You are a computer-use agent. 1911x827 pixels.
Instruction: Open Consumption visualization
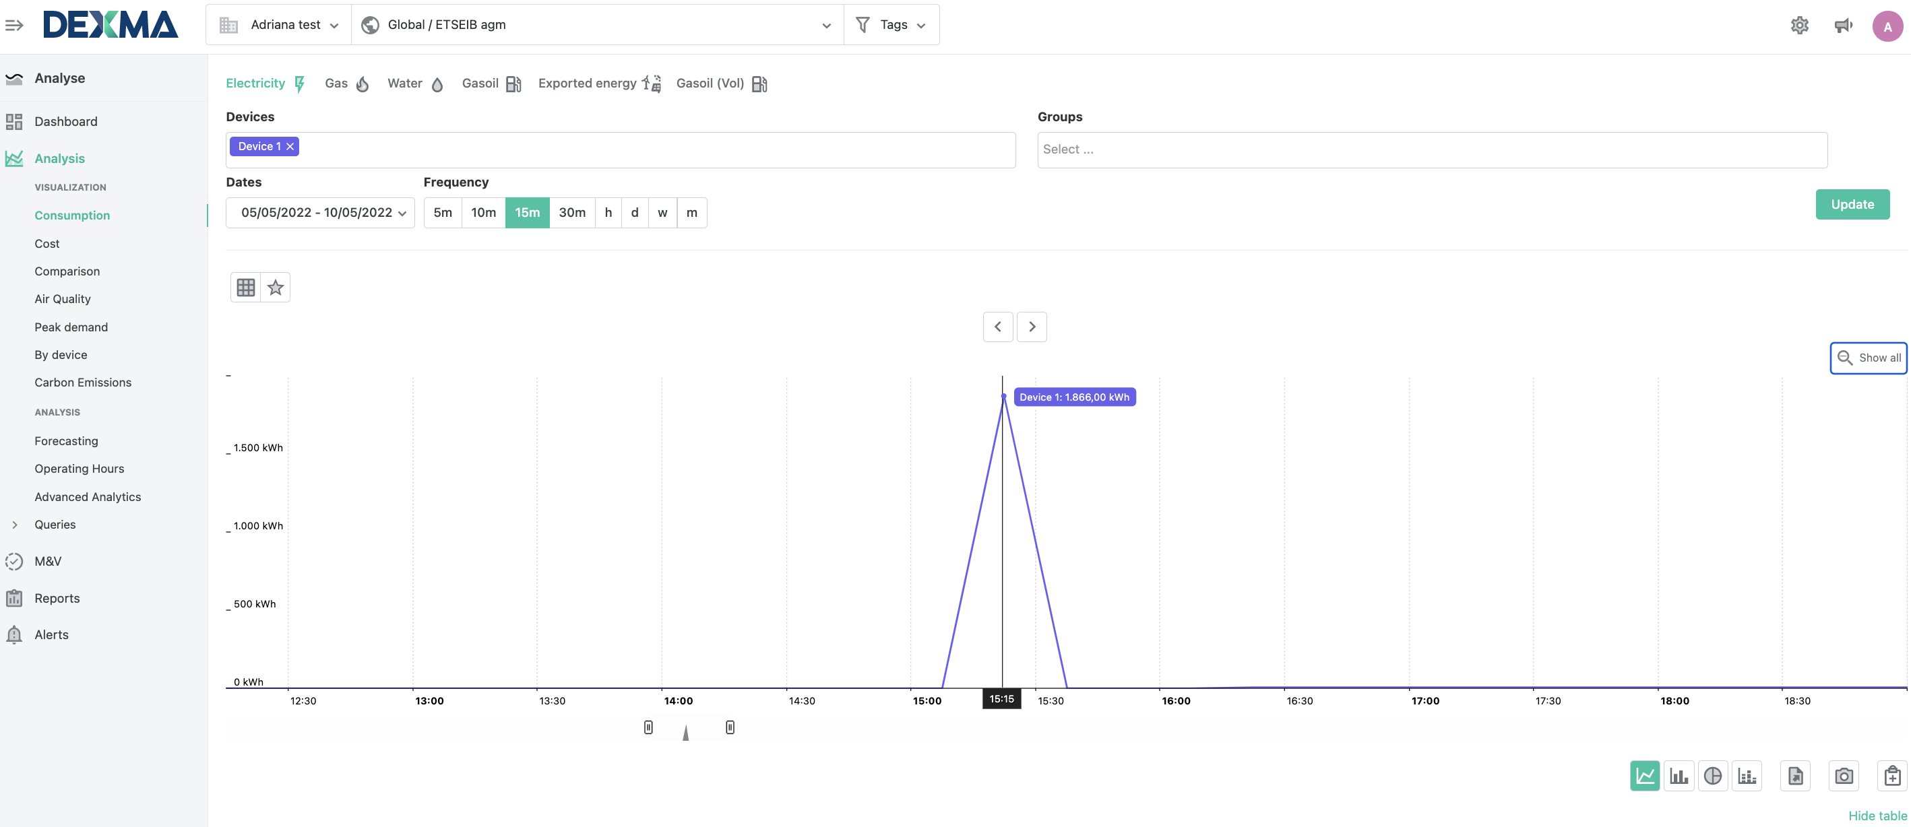(72, 215)
